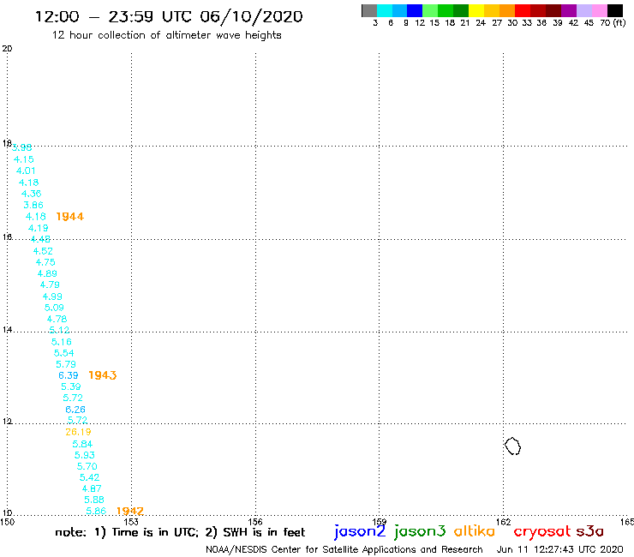Screen dimensions: 634x557
Task: Click the 156 longitude axis label
Action: (x=255, y=522)
